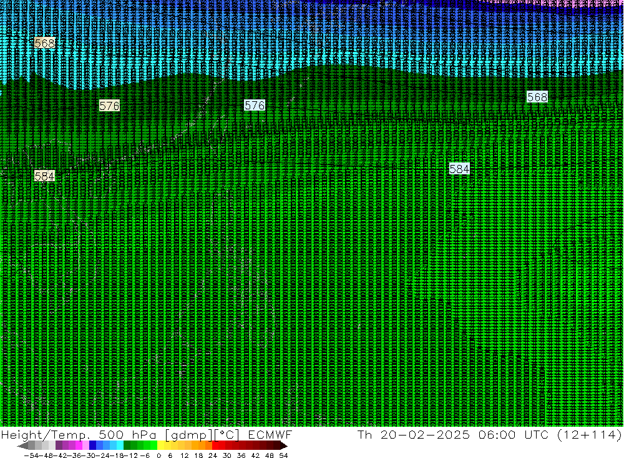Click the 'Th 20-02-2025' date text

414,434
